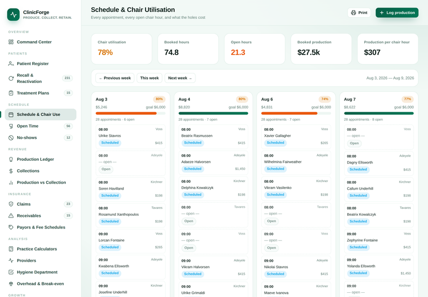428x297 pixels.
Task: Click Booked production $27.5k card
Action: (322, 49)
